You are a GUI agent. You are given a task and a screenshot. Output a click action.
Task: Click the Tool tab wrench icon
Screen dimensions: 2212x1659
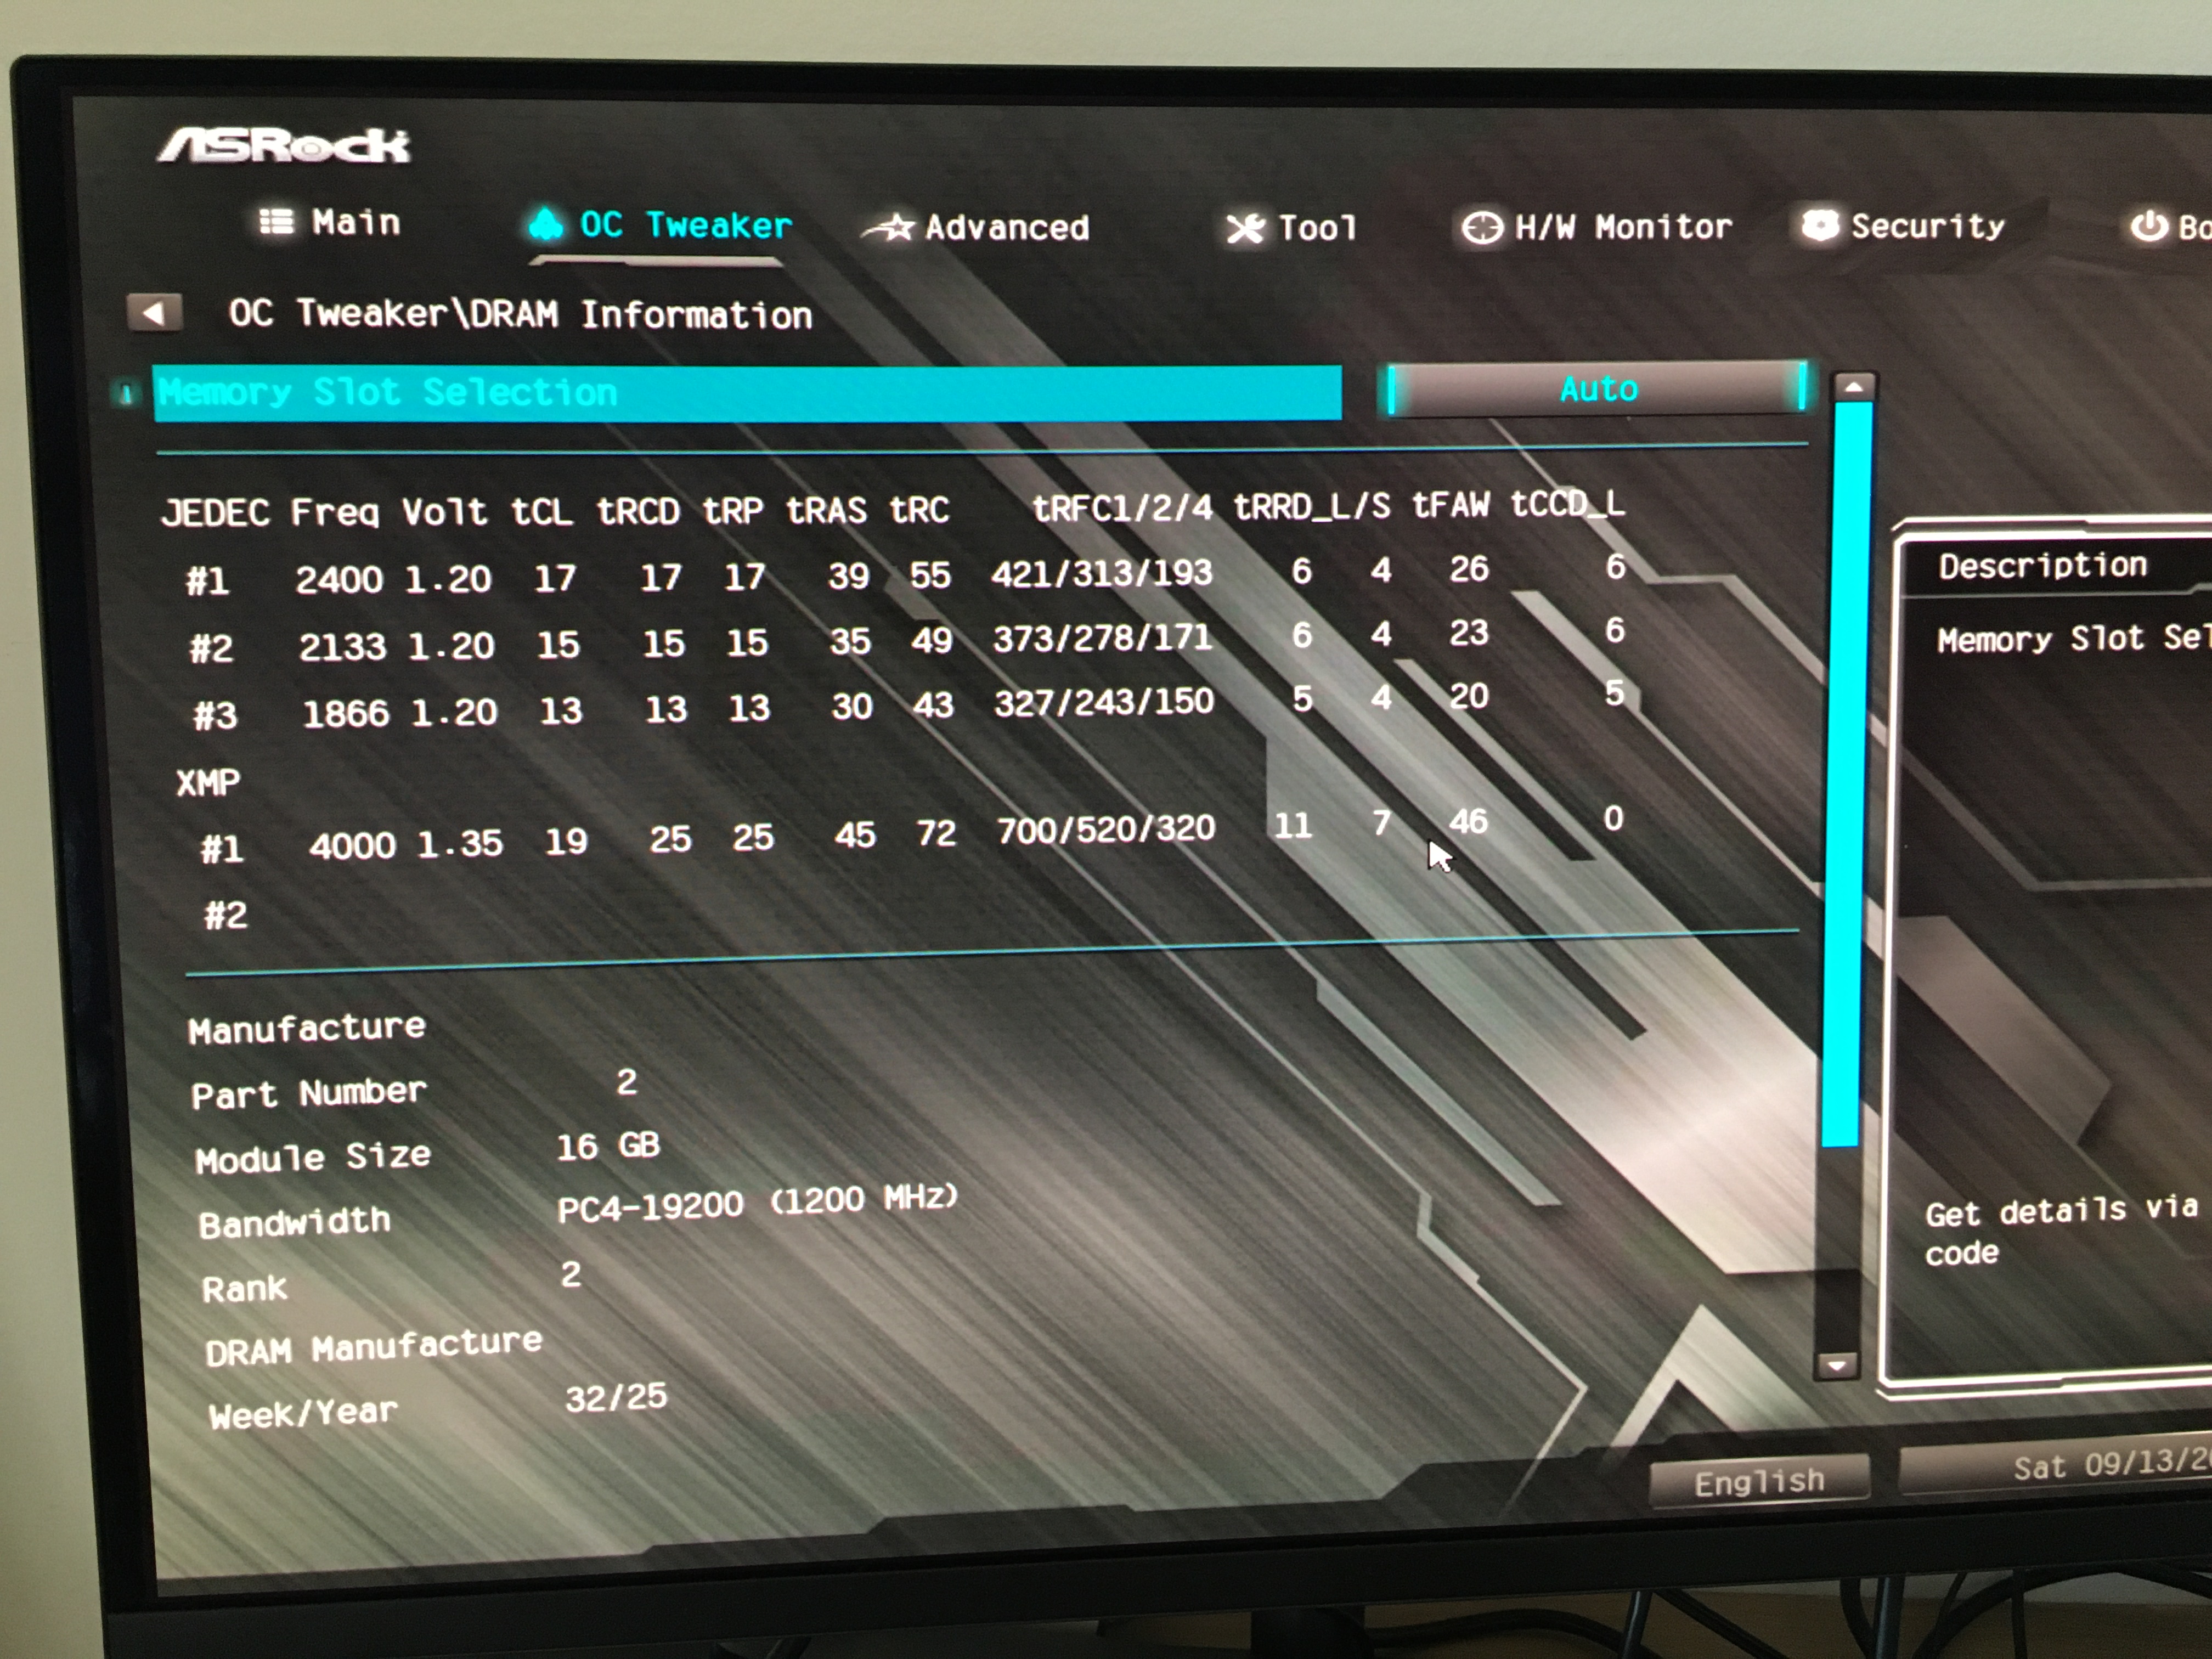pos(1245,229)
